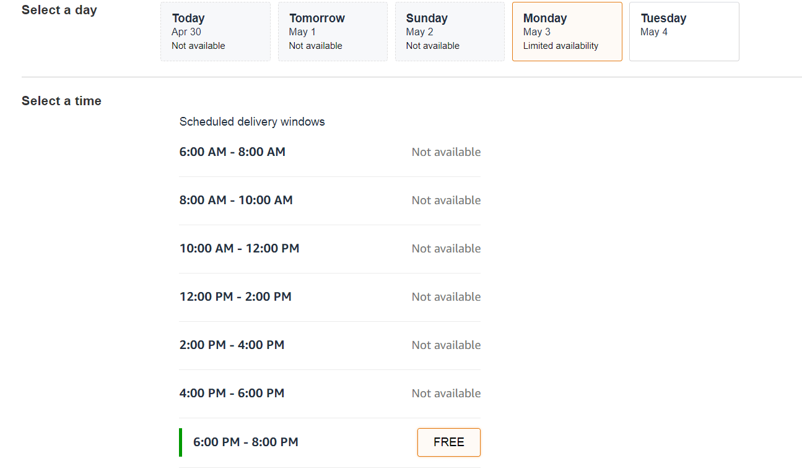The width and height of the screenshot is (802, 474).
Task: Choose the 4:00 PM - 6:00 PM window
Action: 232,394
